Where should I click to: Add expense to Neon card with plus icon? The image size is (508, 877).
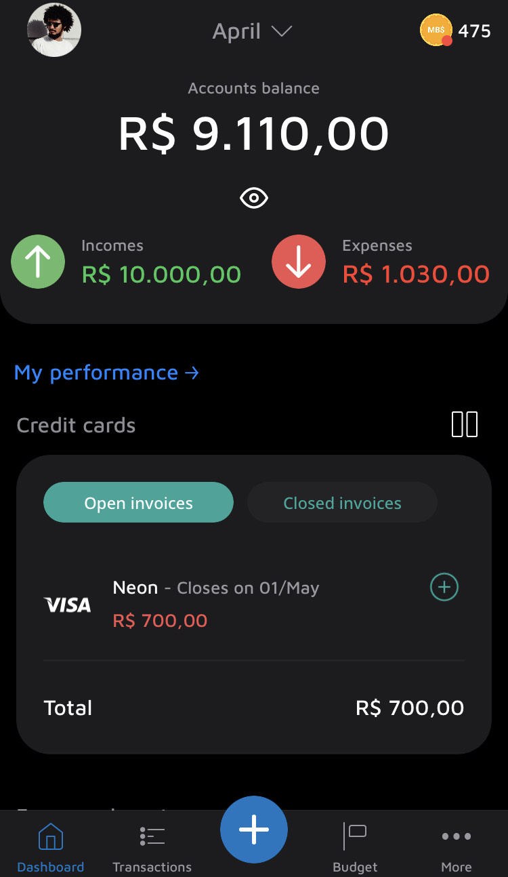pyautogui.click(x=444, y=587)
